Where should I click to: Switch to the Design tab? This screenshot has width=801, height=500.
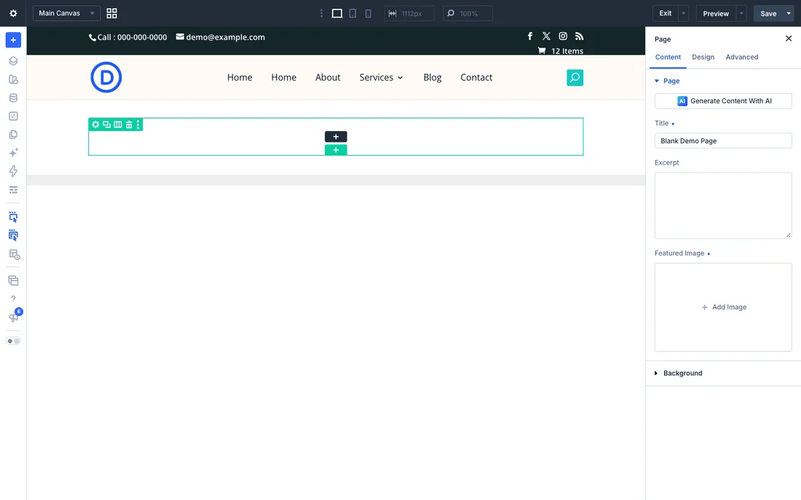(703, 57)
